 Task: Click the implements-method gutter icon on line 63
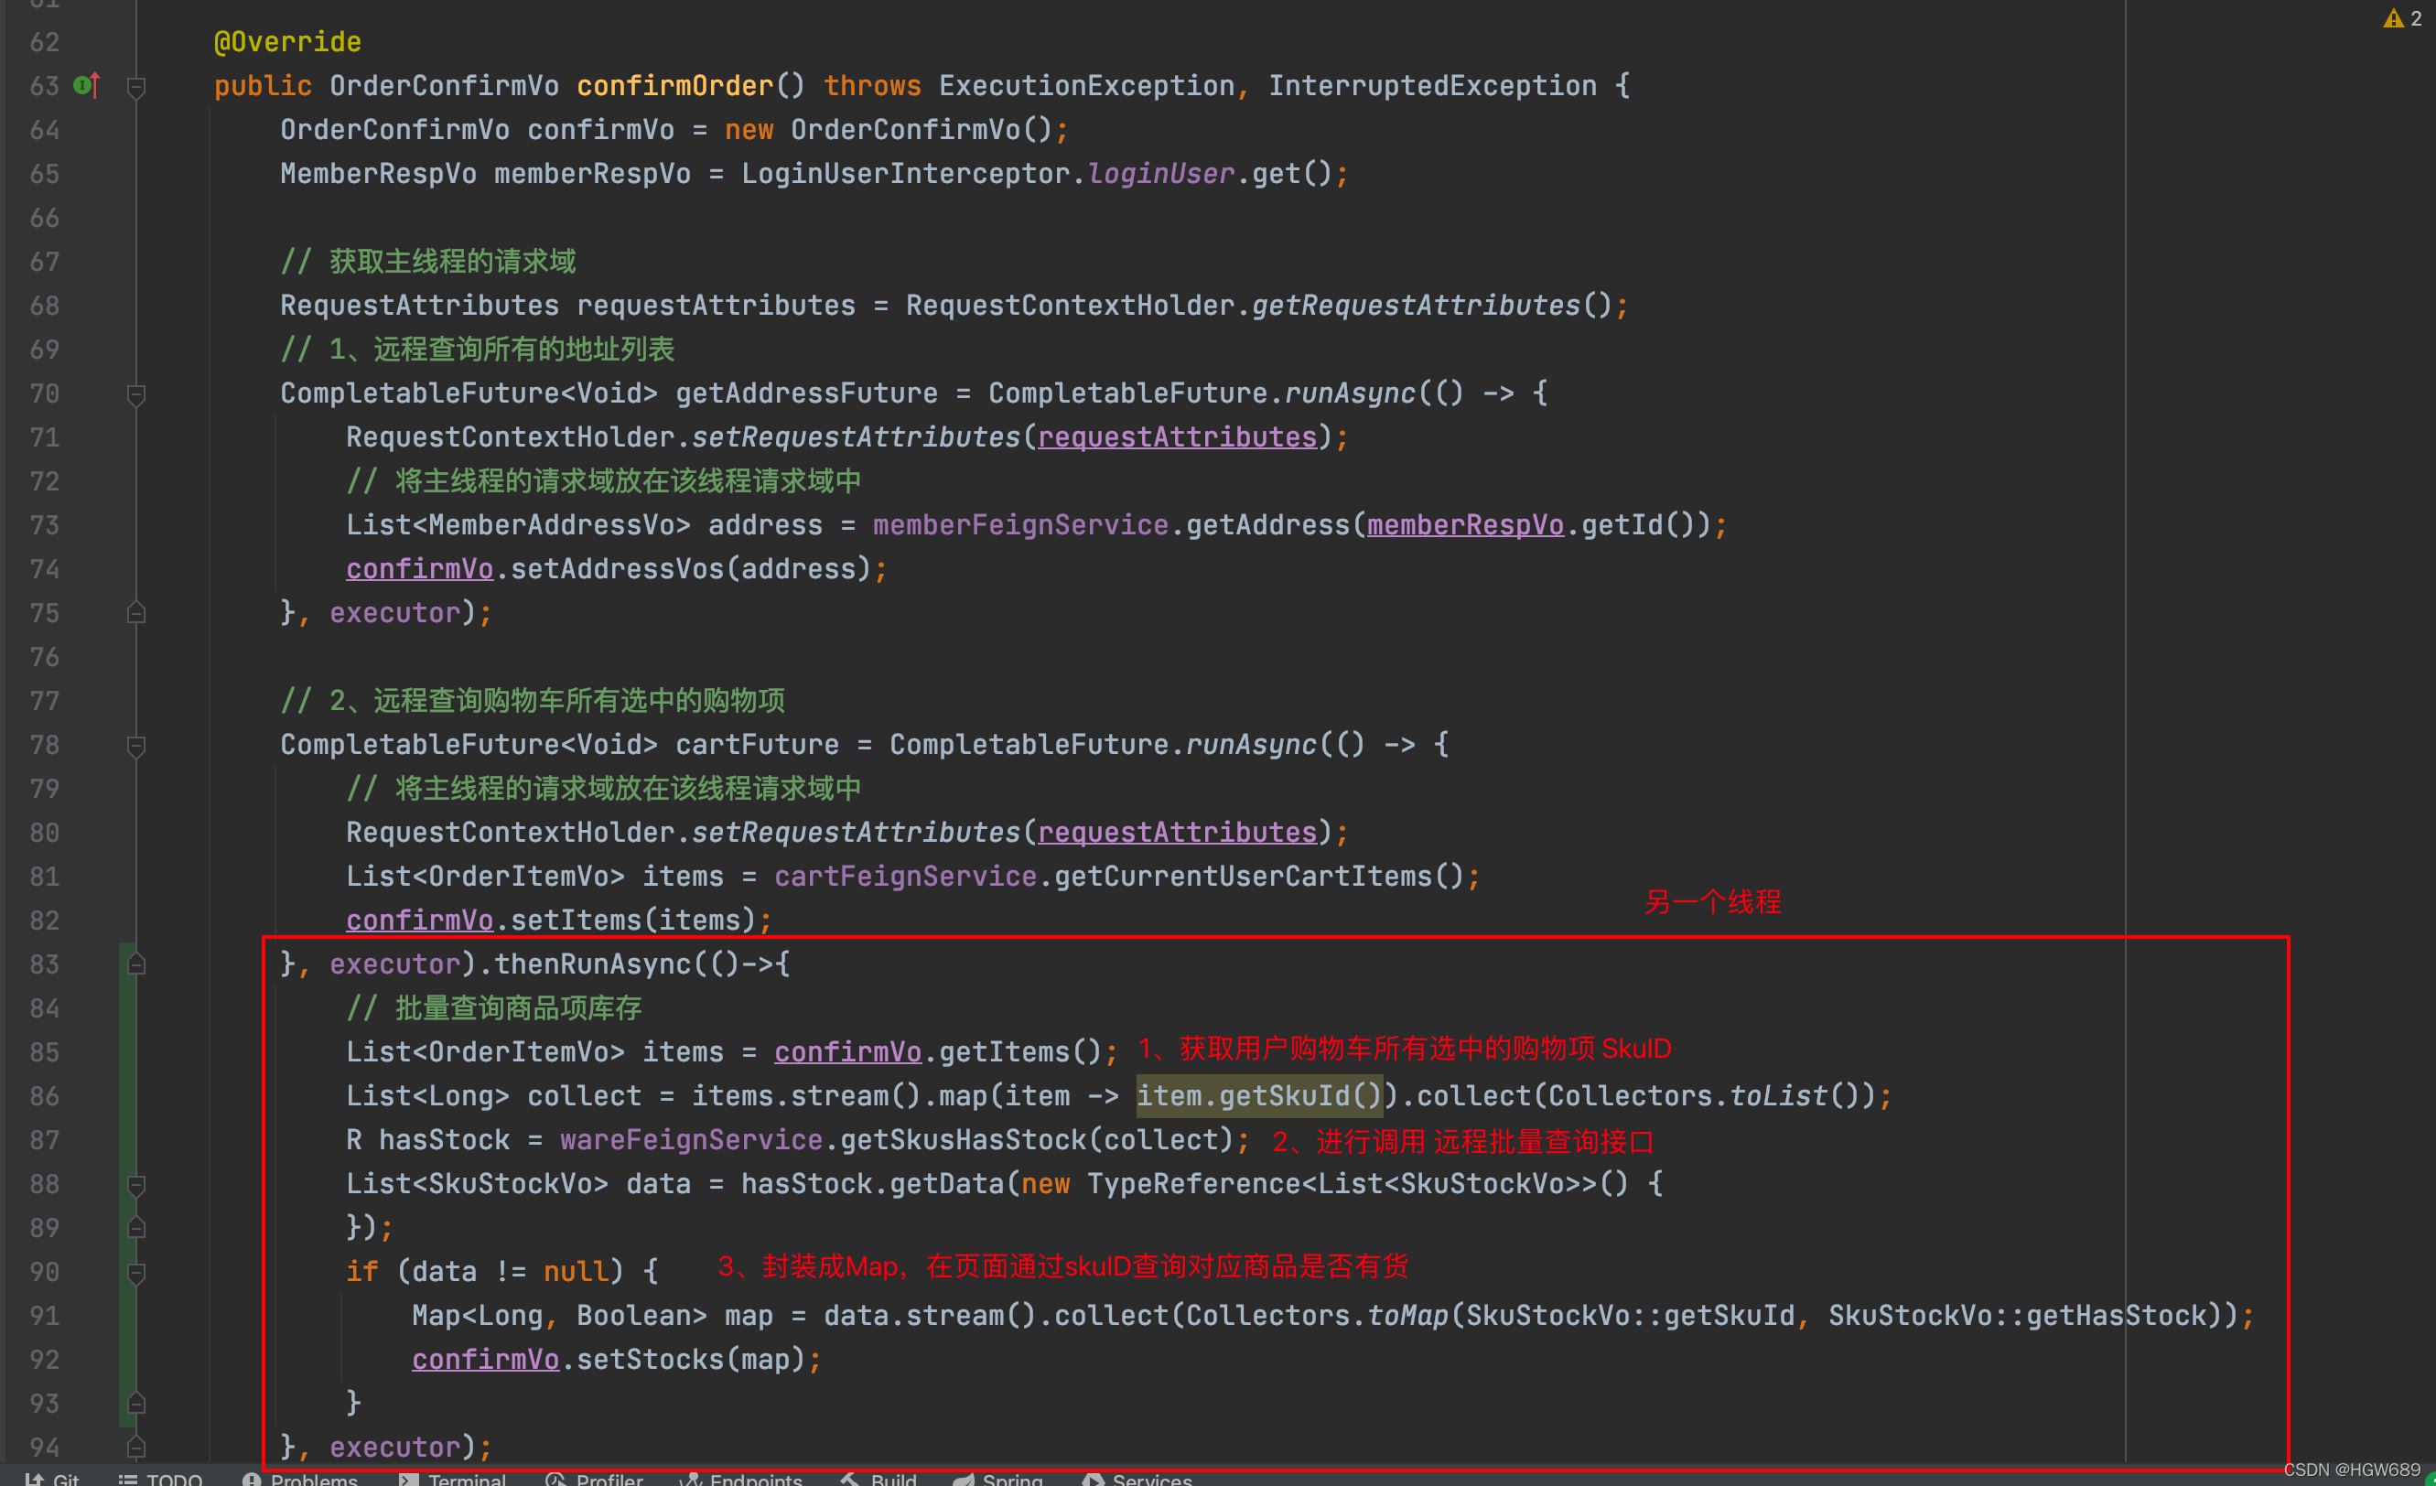point(87,86)
